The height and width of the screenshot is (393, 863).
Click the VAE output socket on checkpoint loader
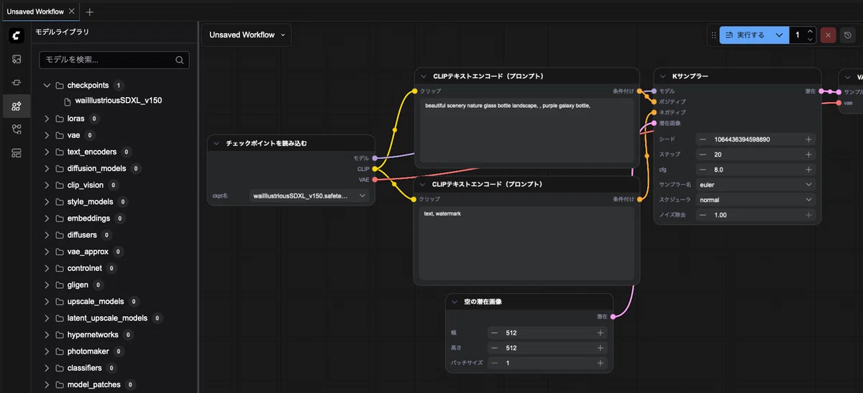(x=375, y=180)
